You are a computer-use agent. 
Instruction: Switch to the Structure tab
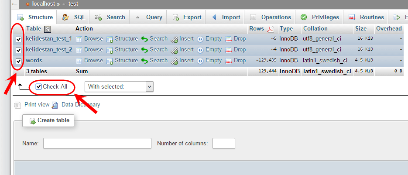pos(35,17)
